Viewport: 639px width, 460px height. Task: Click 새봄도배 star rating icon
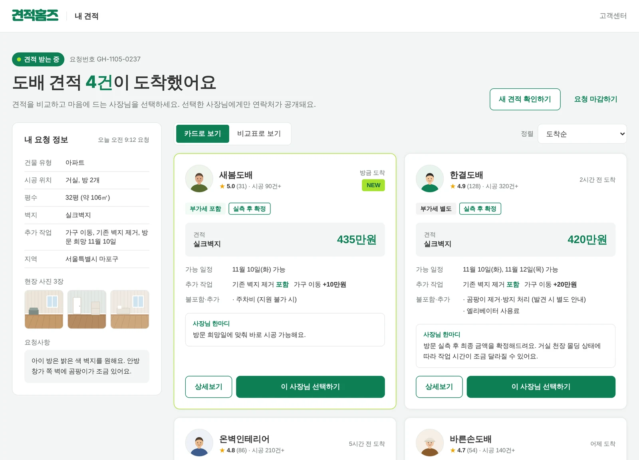[x=222, y=186]
